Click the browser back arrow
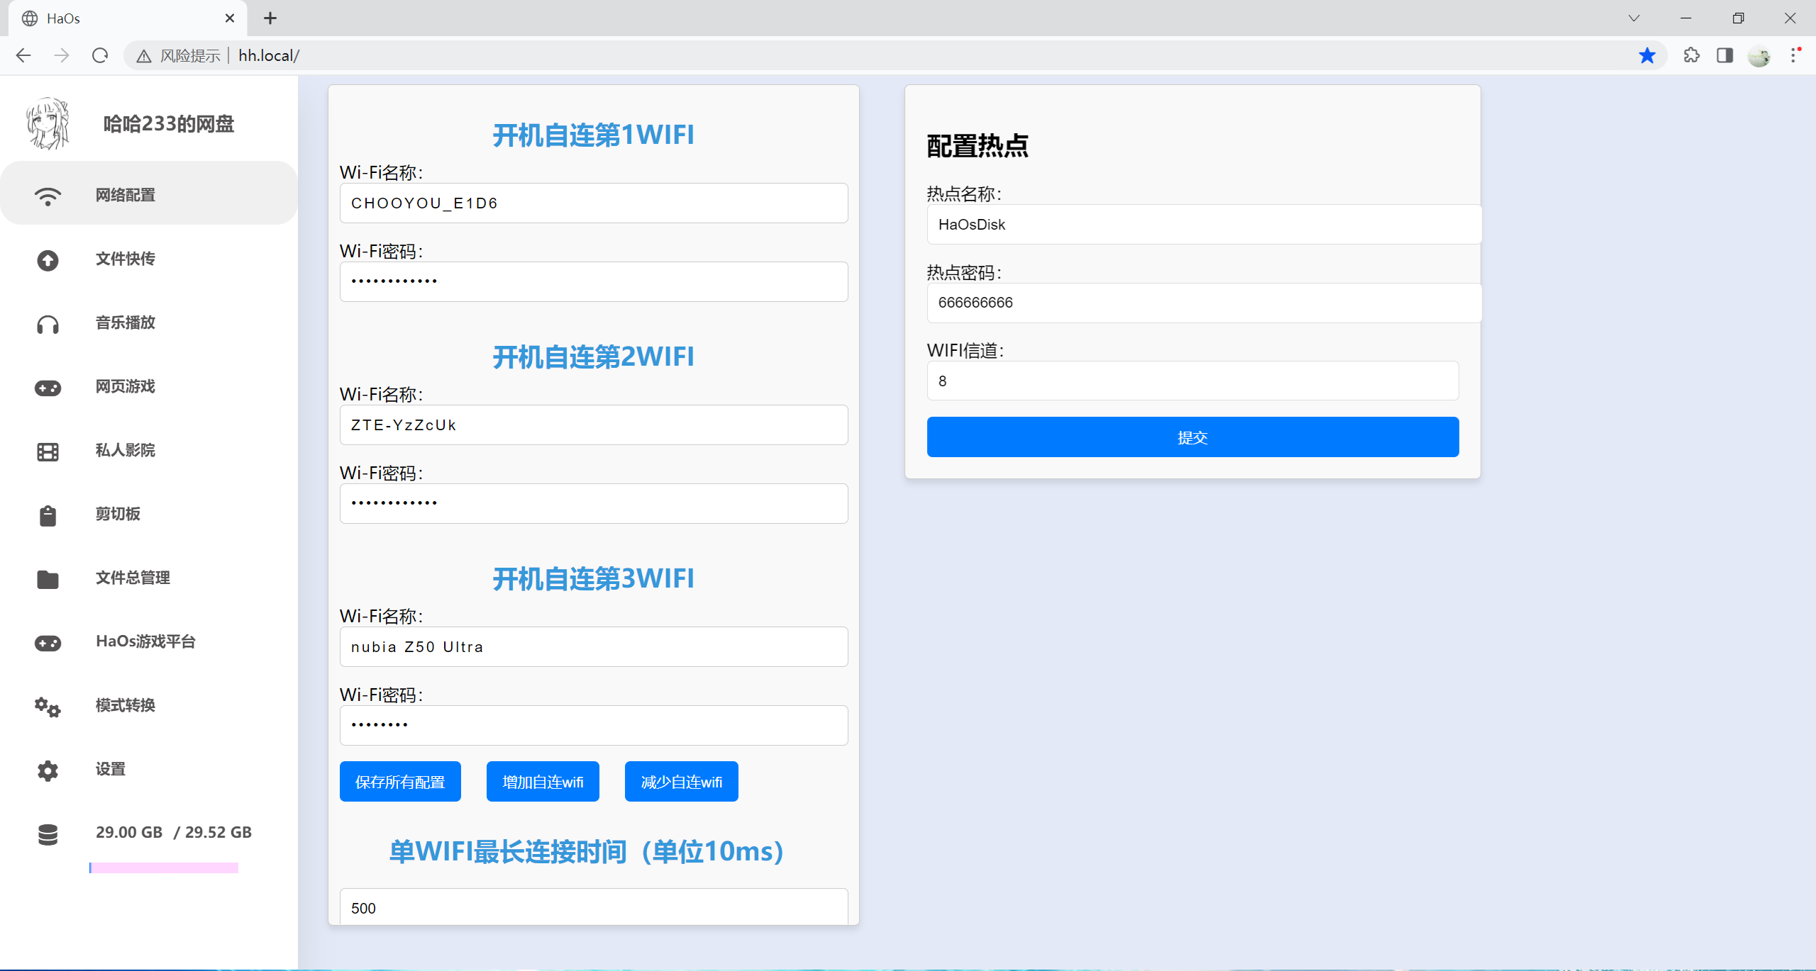Image resolution: width=1816 pixels, height=971 pixels. (23, 55)
